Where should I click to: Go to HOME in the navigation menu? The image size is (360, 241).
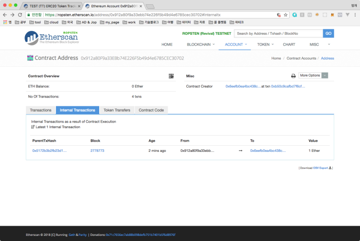point(167,45)
